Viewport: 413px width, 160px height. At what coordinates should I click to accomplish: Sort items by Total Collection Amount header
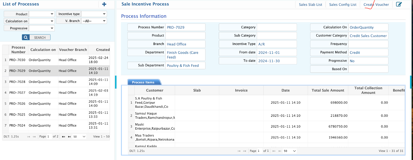[368, 90]
